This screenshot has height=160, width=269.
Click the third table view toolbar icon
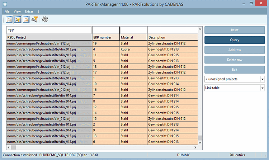point(26,19)
